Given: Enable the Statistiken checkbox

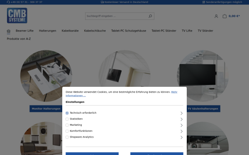Looking at the screenshot, I should [x=67, y=119].
